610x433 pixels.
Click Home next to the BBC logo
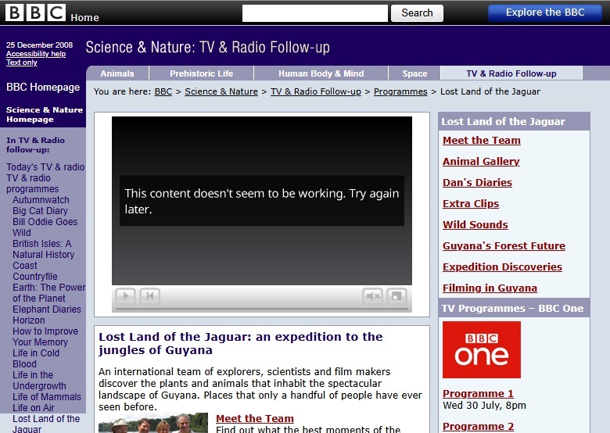click(x=84, y=18)
